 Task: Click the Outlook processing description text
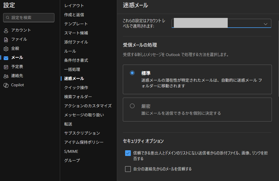[x=176, y=55]
